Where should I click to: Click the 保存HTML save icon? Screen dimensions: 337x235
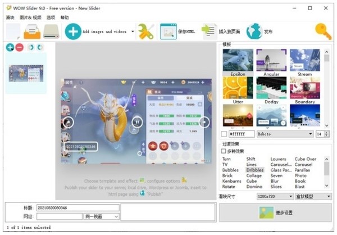click(168, 31)
